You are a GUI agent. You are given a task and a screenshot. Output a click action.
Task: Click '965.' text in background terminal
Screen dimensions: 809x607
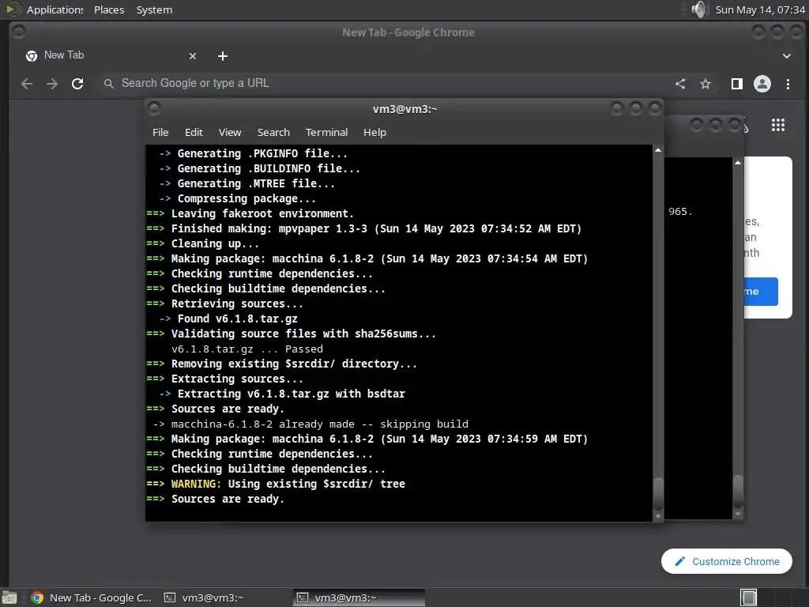[680, 212]
